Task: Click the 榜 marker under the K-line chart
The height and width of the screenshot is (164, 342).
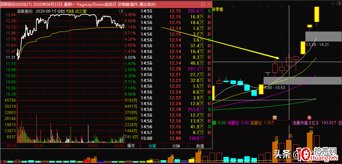Action: tap(275, 118)
